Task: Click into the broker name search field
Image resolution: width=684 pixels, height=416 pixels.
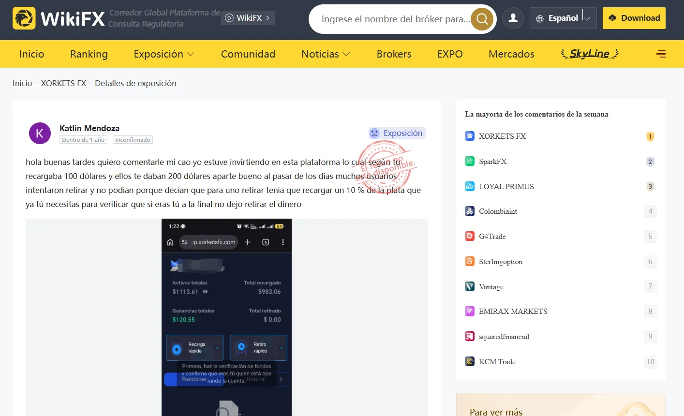Action: 395,19
